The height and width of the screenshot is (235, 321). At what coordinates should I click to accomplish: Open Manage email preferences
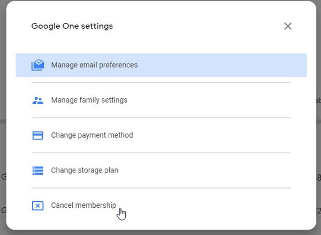coord(94,65)
